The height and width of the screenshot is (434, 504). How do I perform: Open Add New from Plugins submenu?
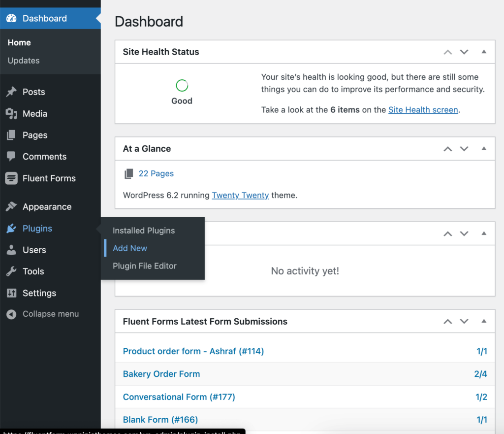pyautogui.click(x=129, y=248)
